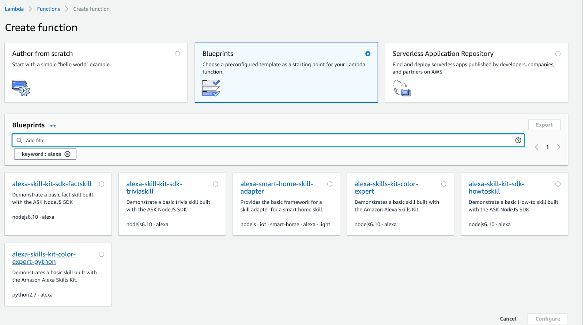Click 'Choose a preconfigured template' description
Viewport: 585px width, 325px height.
284,68
